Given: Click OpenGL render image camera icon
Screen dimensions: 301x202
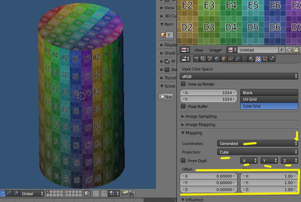Looking at the screenshot, I should point(125,193).
